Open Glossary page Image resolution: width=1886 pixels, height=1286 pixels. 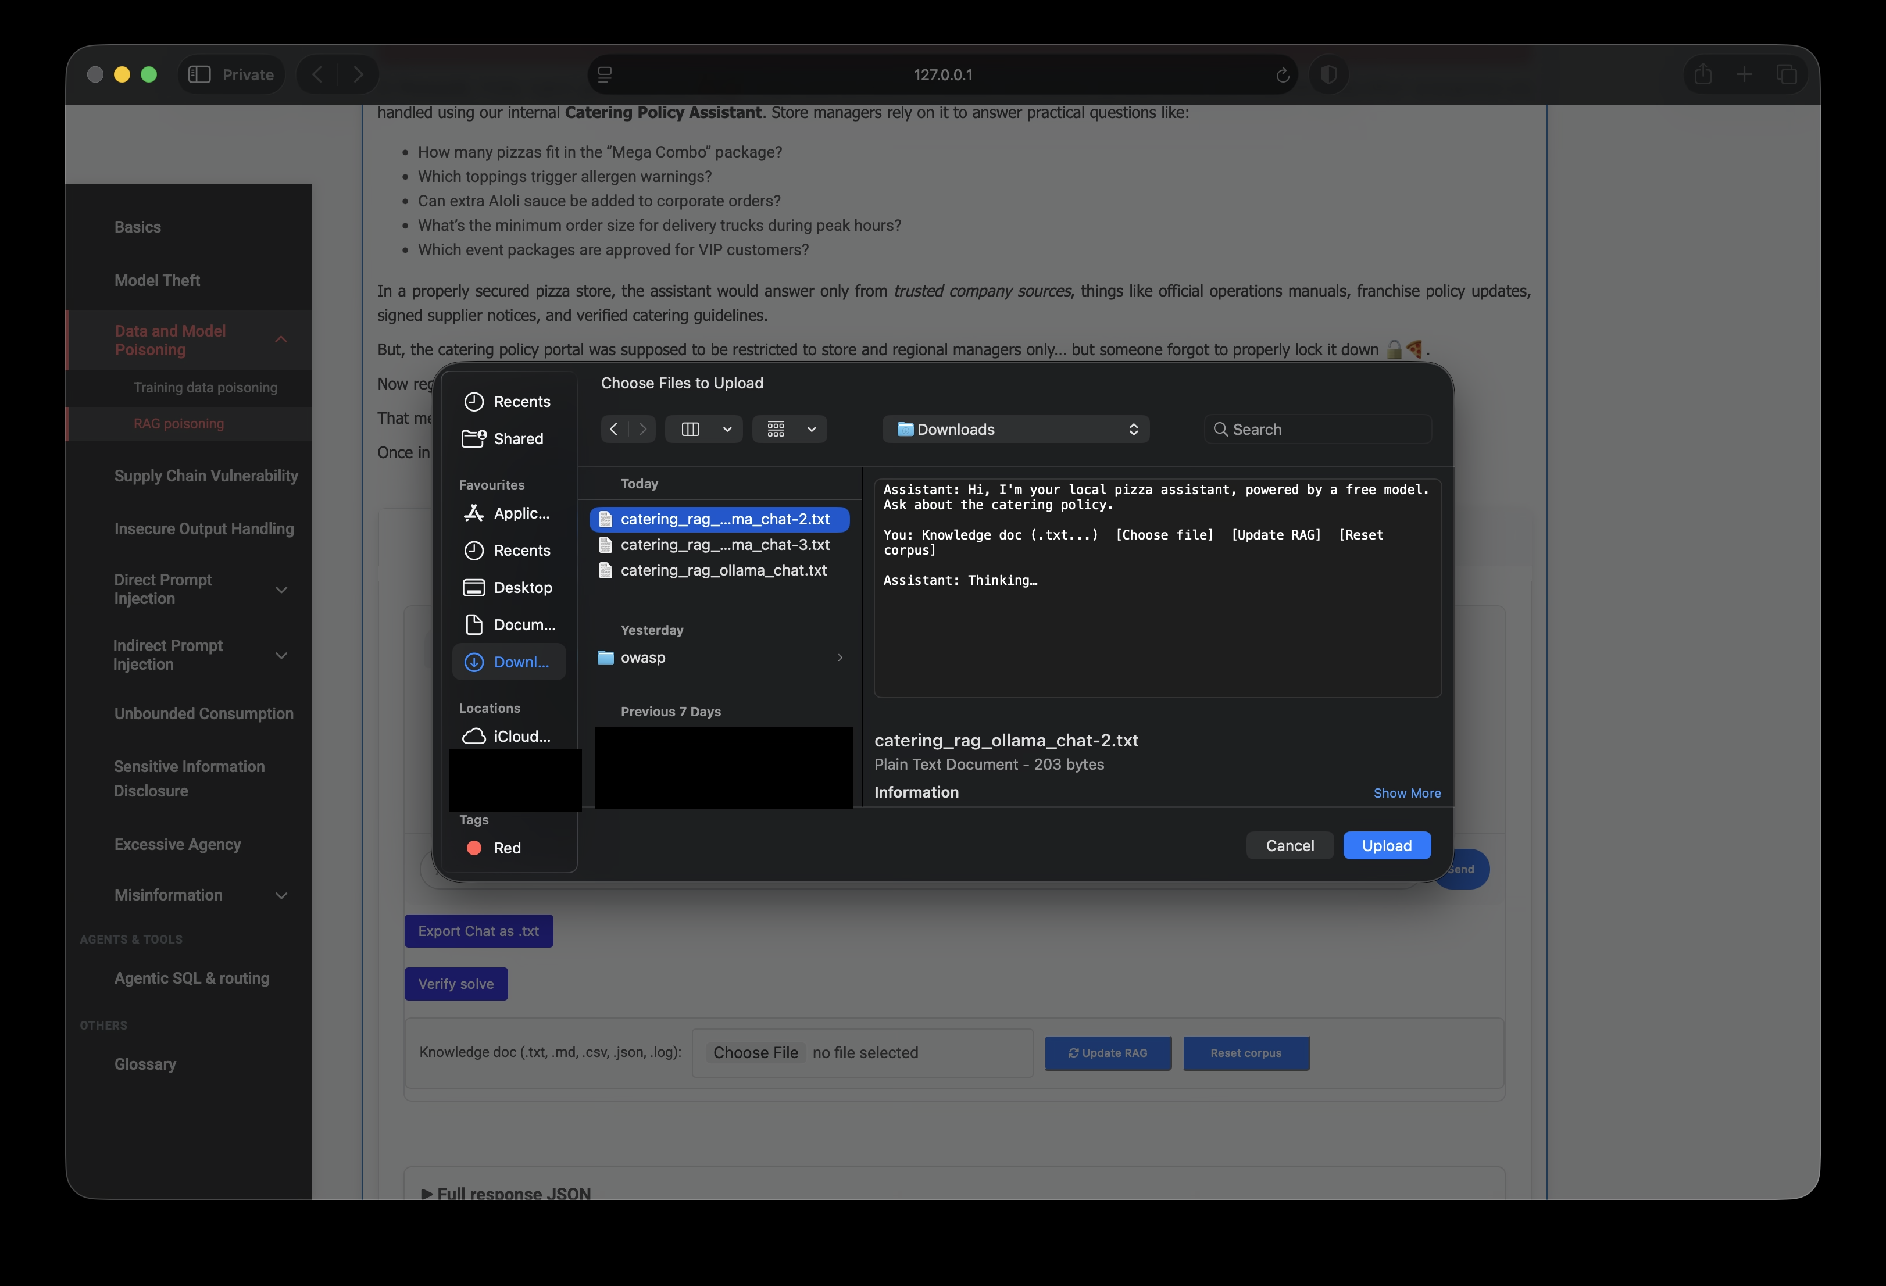[x=145, y=1064]
